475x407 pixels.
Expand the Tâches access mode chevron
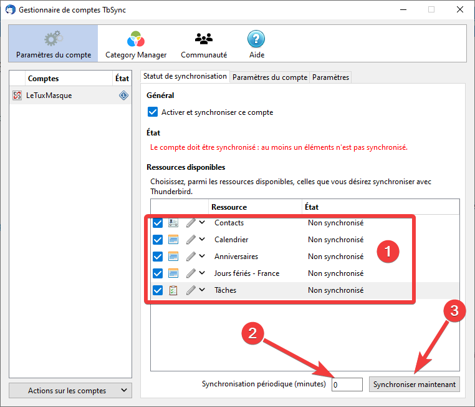(202, 290)
